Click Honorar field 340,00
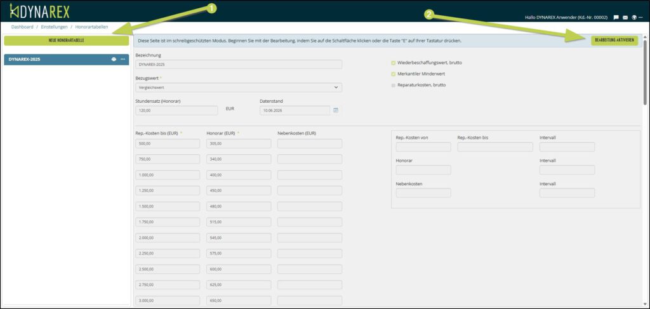Image resolution: width=650 pixels, height=309 pixels. (239, 159)
